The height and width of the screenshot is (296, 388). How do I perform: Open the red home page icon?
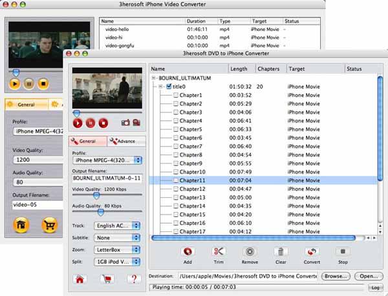click(x=80, y=279)
